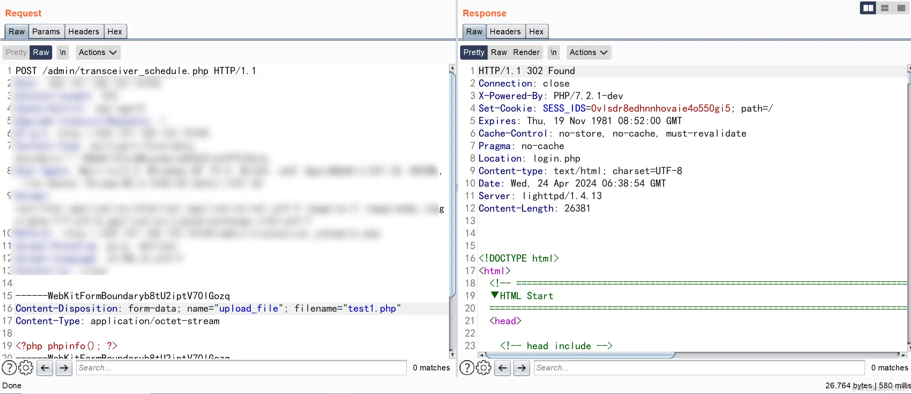This screenshot has width=911, height=394.
Task: Switch request view to Pretty mode
Action: (x=16, y=52)
